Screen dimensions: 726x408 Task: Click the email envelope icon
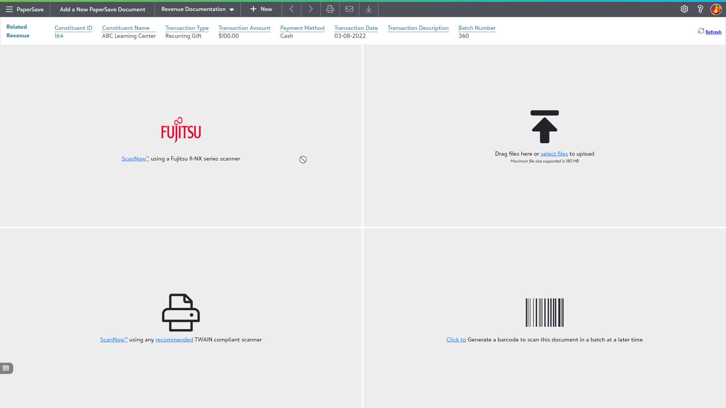(x=349, y=9)
